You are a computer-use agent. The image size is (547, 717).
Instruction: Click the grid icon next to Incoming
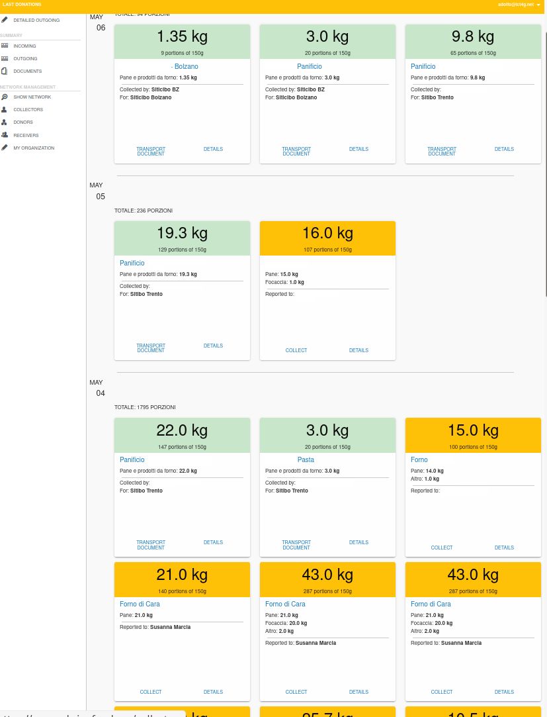[x=5, y=46]
